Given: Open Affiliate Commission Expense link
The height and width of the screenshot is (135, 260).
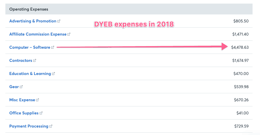Looking at the screenshot, I should pos(38,34).
